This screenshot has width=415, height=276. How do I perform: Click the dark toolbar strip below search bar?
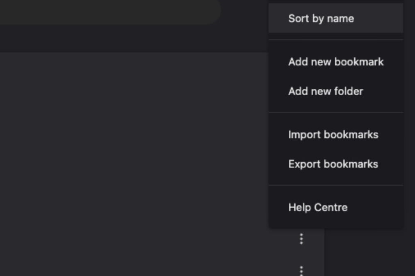pyautogui.click(x=123, y=39)
